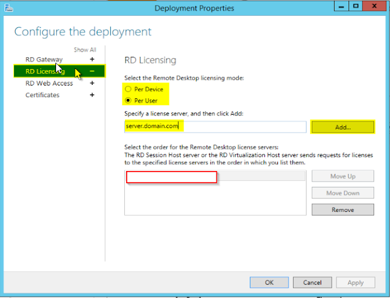Close the Deployment Properties window
This screenshot has width=390, height=298.
tap(374, 6)
